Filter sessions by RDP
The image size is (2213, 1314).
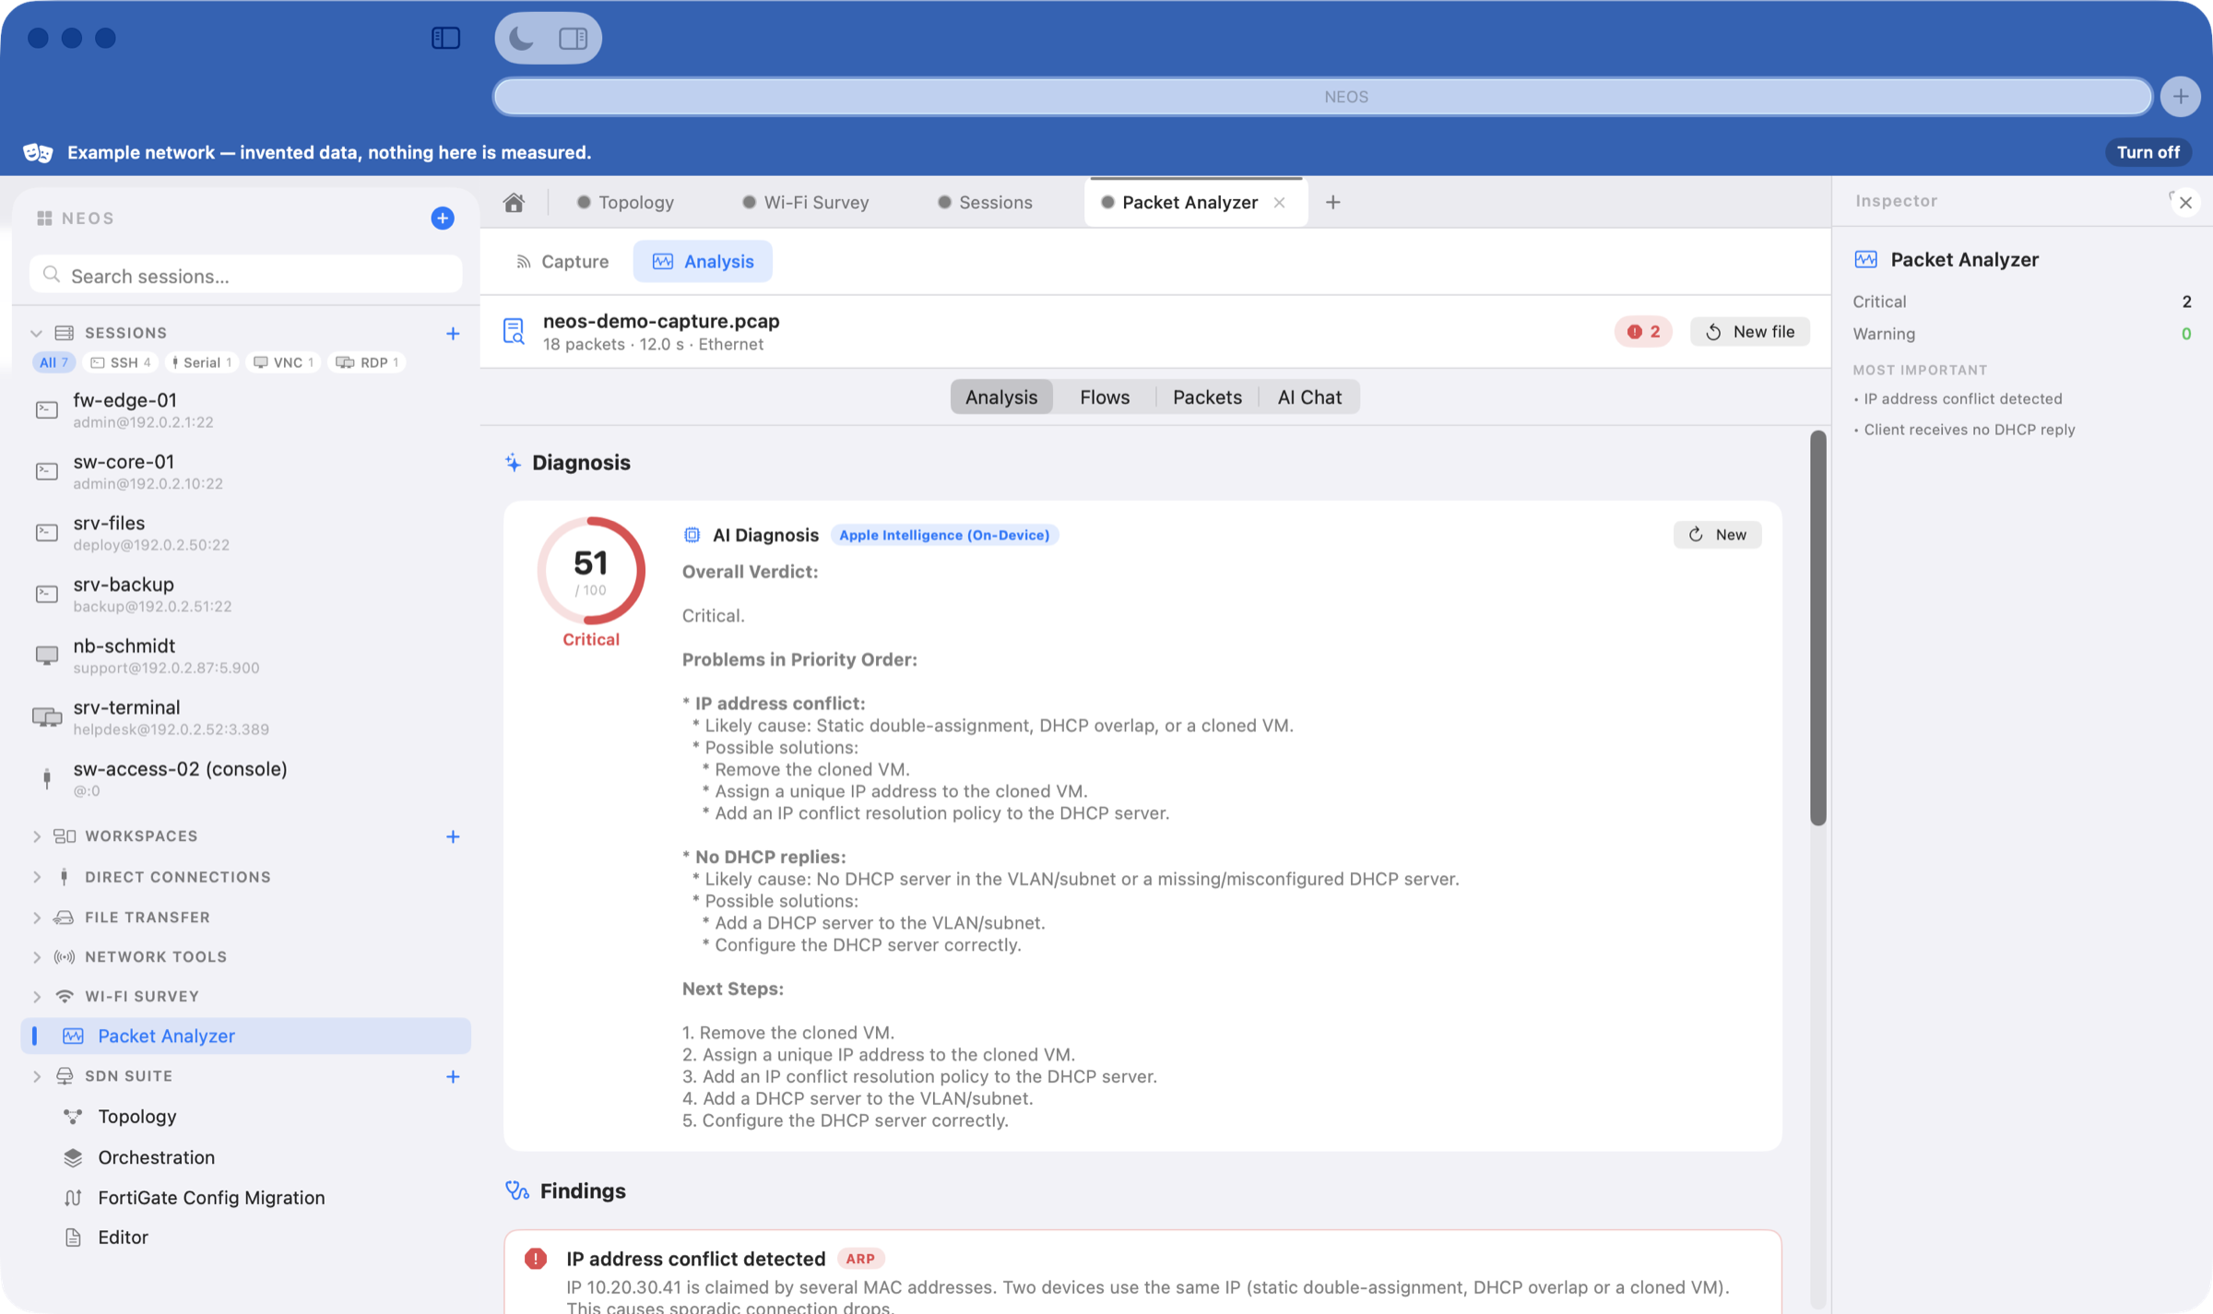tap(368, 362)
